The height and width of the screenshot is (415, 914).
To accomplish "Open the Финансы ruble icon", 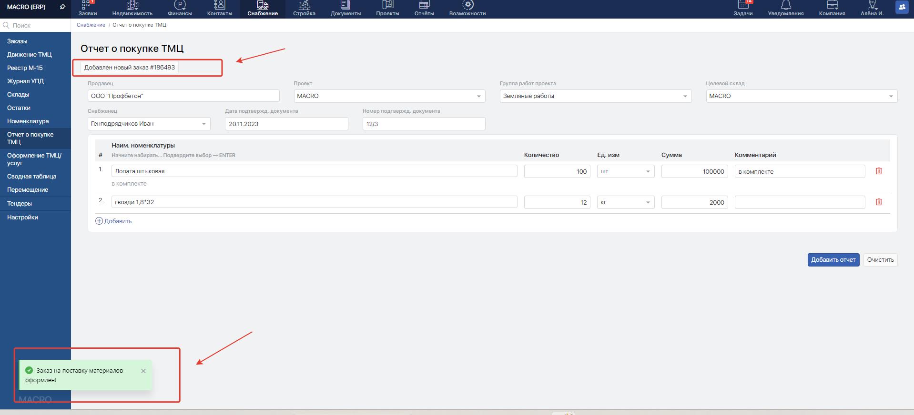I will click(180, 5).
